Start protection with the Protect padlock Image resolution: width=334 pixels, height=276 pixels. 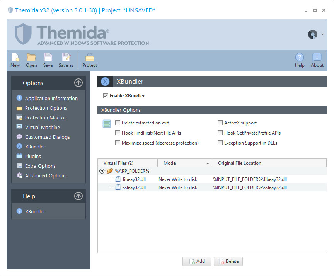90,60
